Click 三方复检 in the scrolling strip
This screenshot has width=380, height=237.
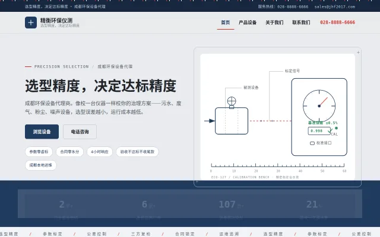click(141, 234)
